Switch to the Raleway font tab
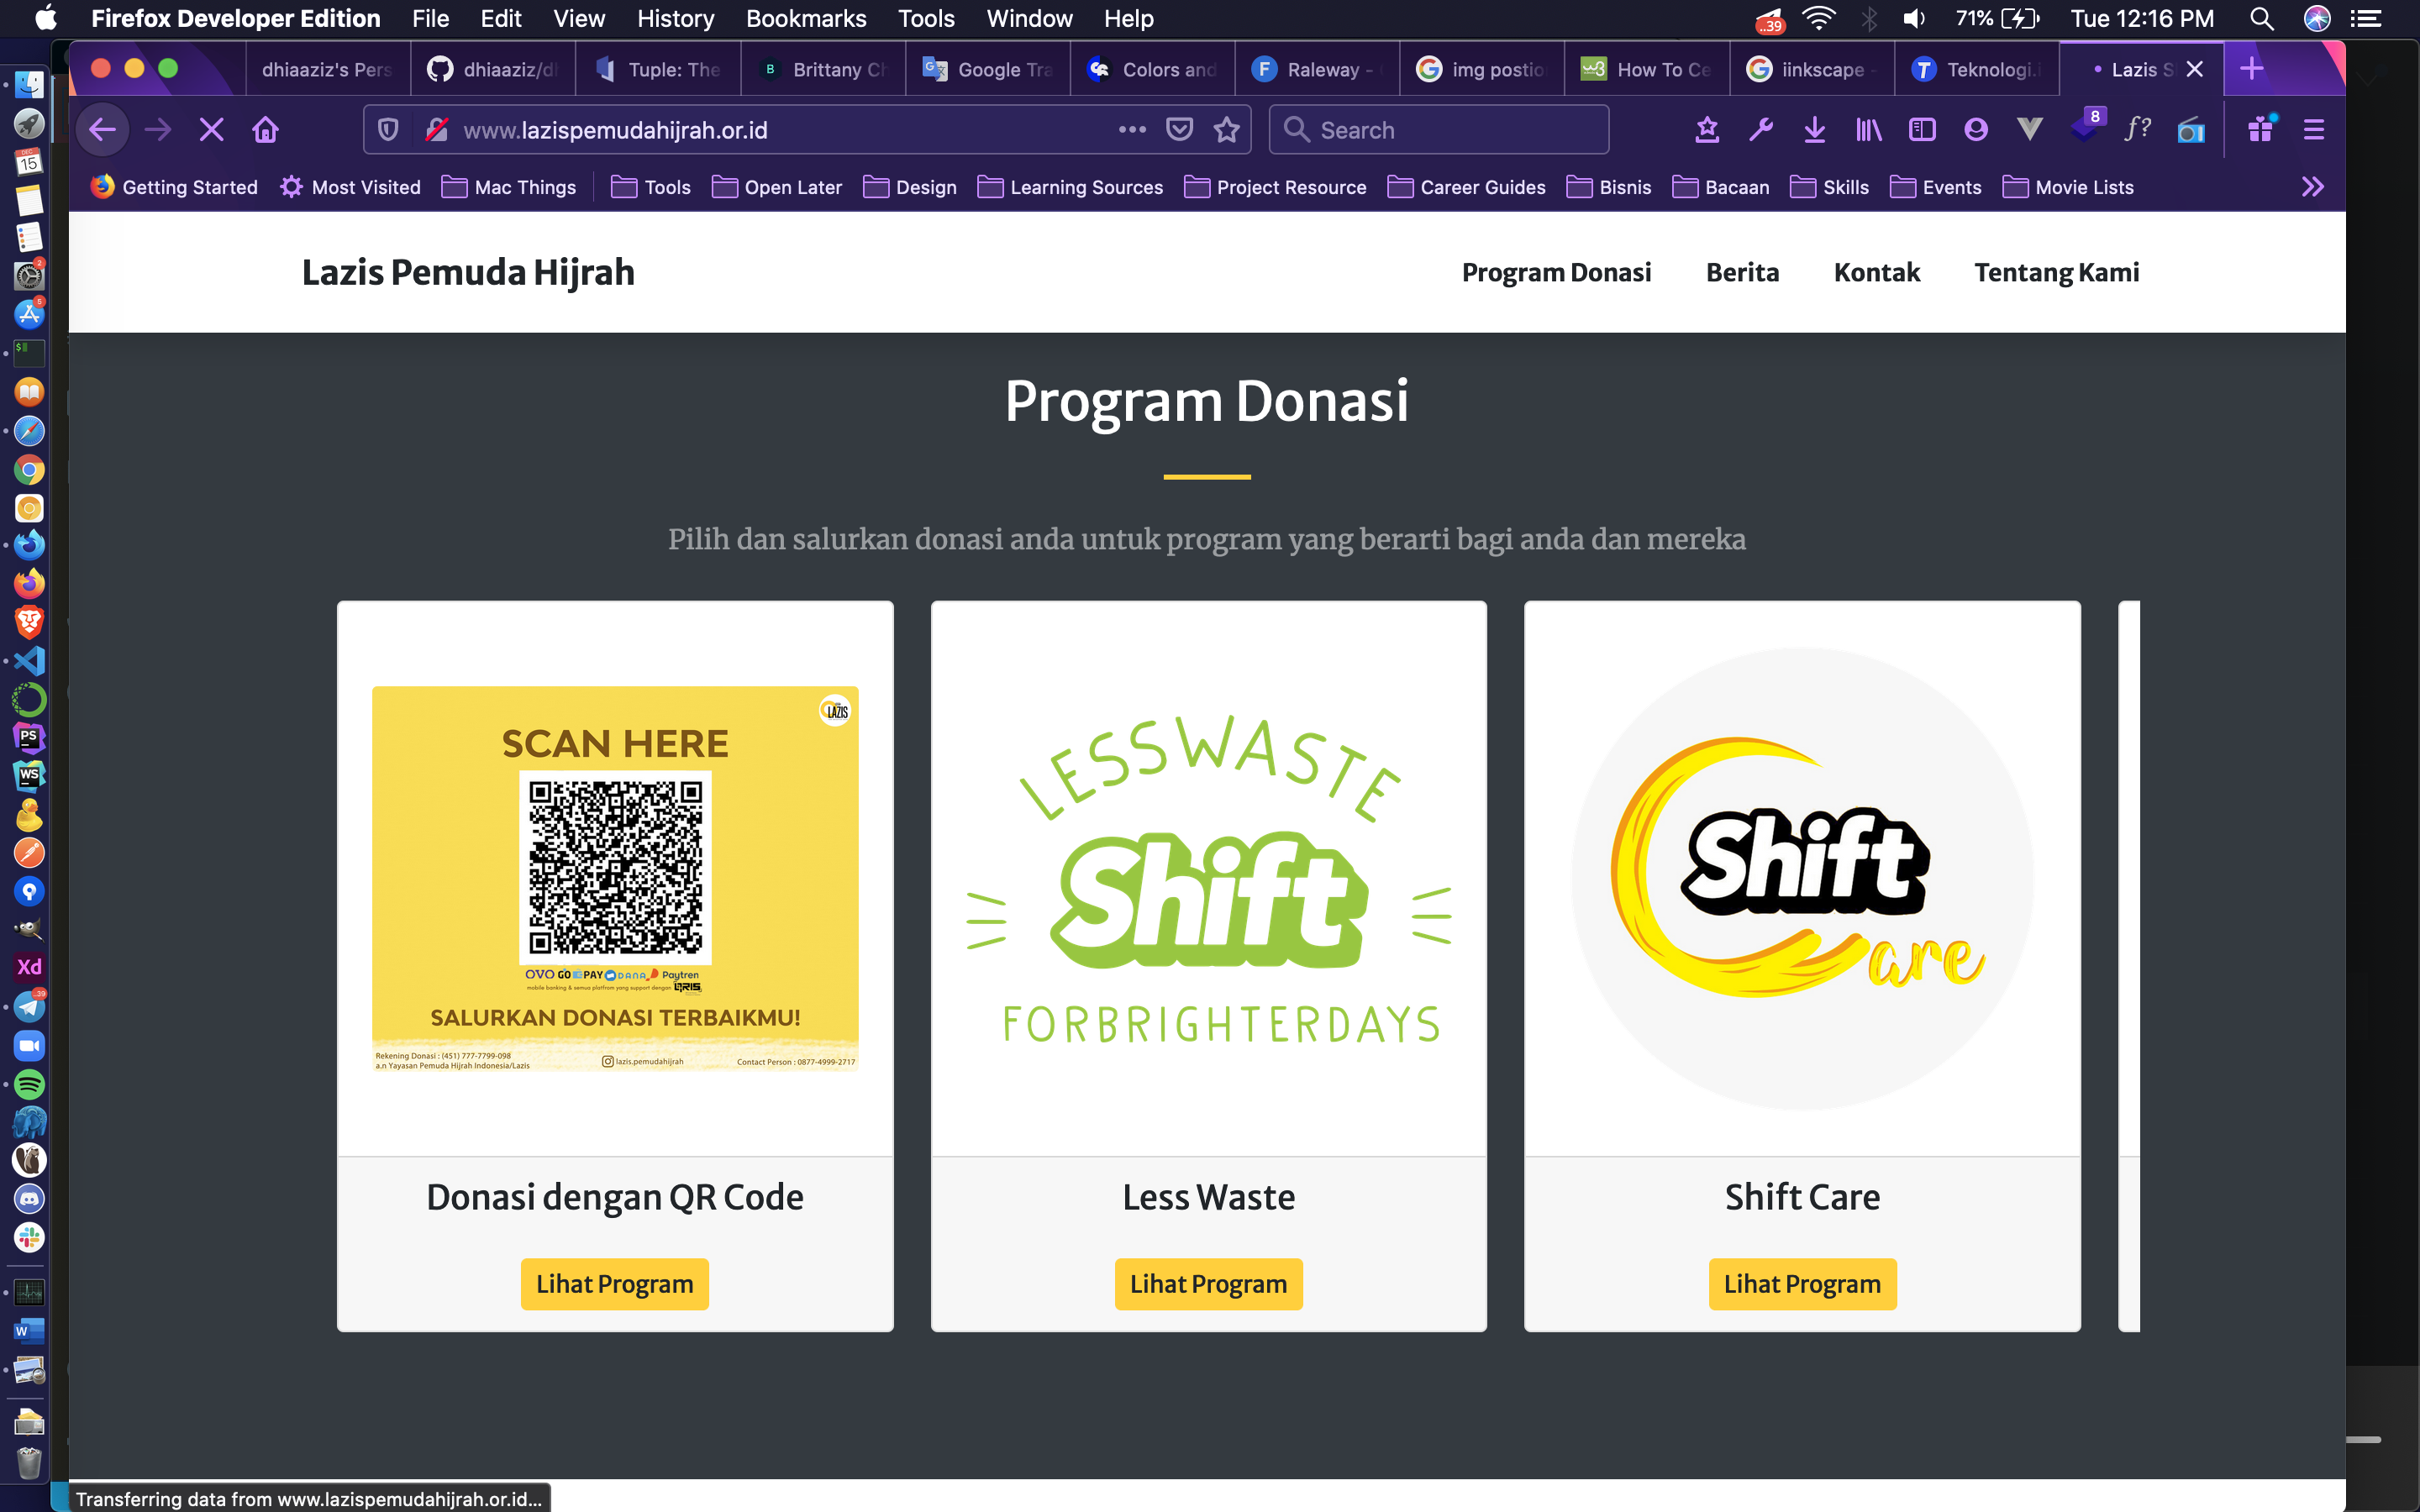The image size is (2420, 1512). point(1317,69)
